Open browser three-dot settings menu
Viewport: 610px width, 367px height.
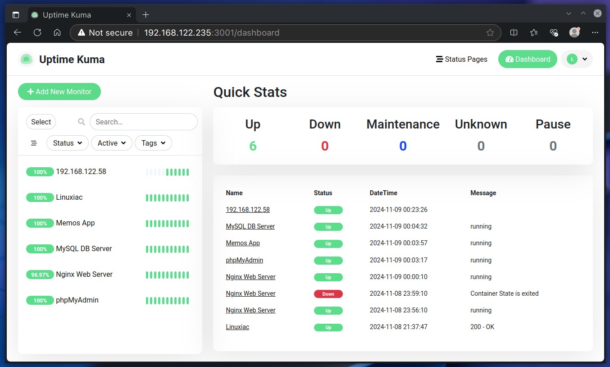pyautogui.click(x=595, y=32)
